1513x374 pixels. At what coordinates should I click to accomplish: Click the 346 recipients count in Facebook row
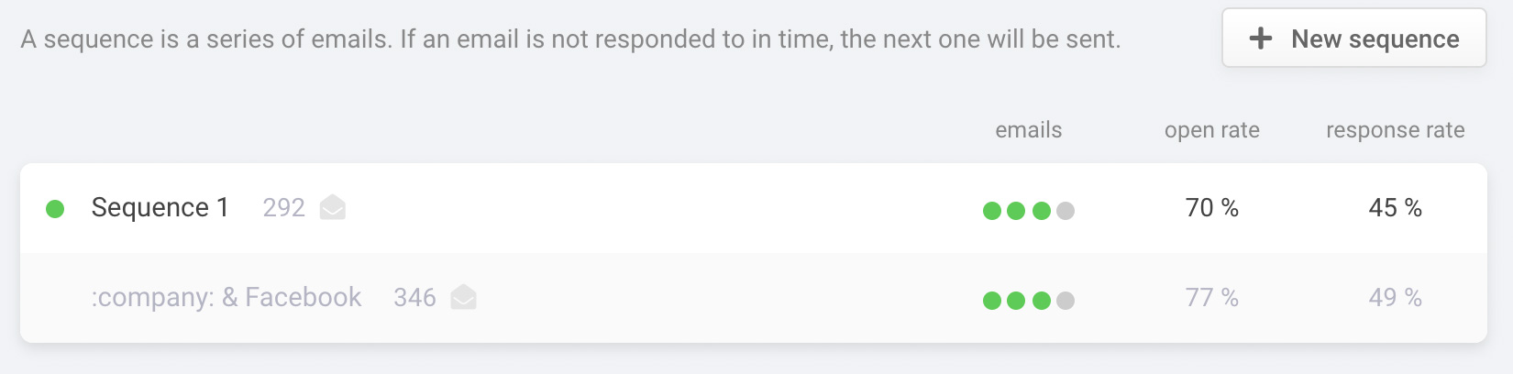(414, 298)
